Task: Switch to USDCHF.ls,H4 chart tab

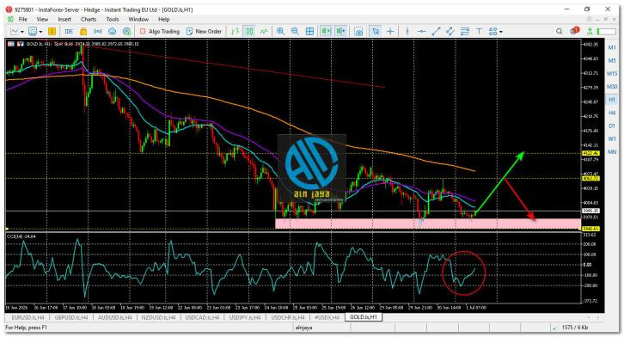Action: tap(287, 317)
